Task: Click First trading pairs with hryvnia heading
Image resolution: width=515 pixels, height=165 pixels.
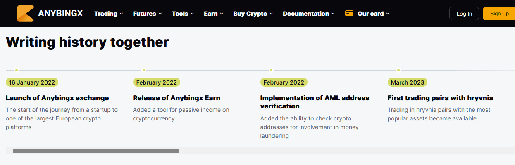Action: (x=440, y=98)
